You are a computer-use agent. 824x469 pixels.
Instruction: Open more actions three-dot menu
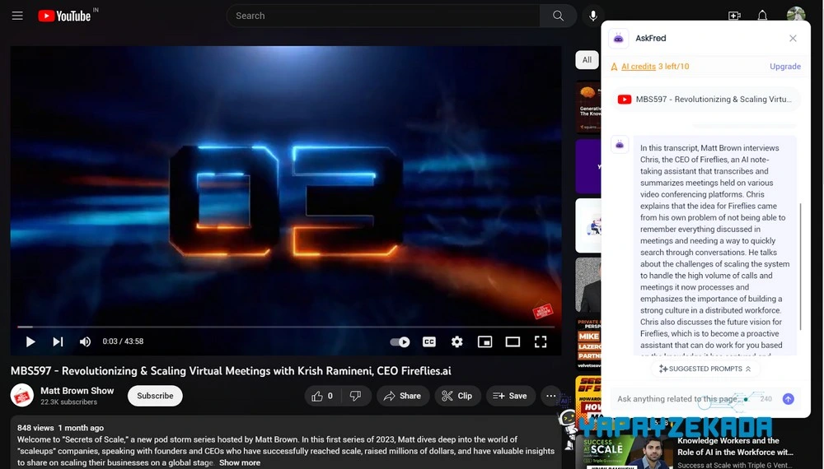point(550,396)
